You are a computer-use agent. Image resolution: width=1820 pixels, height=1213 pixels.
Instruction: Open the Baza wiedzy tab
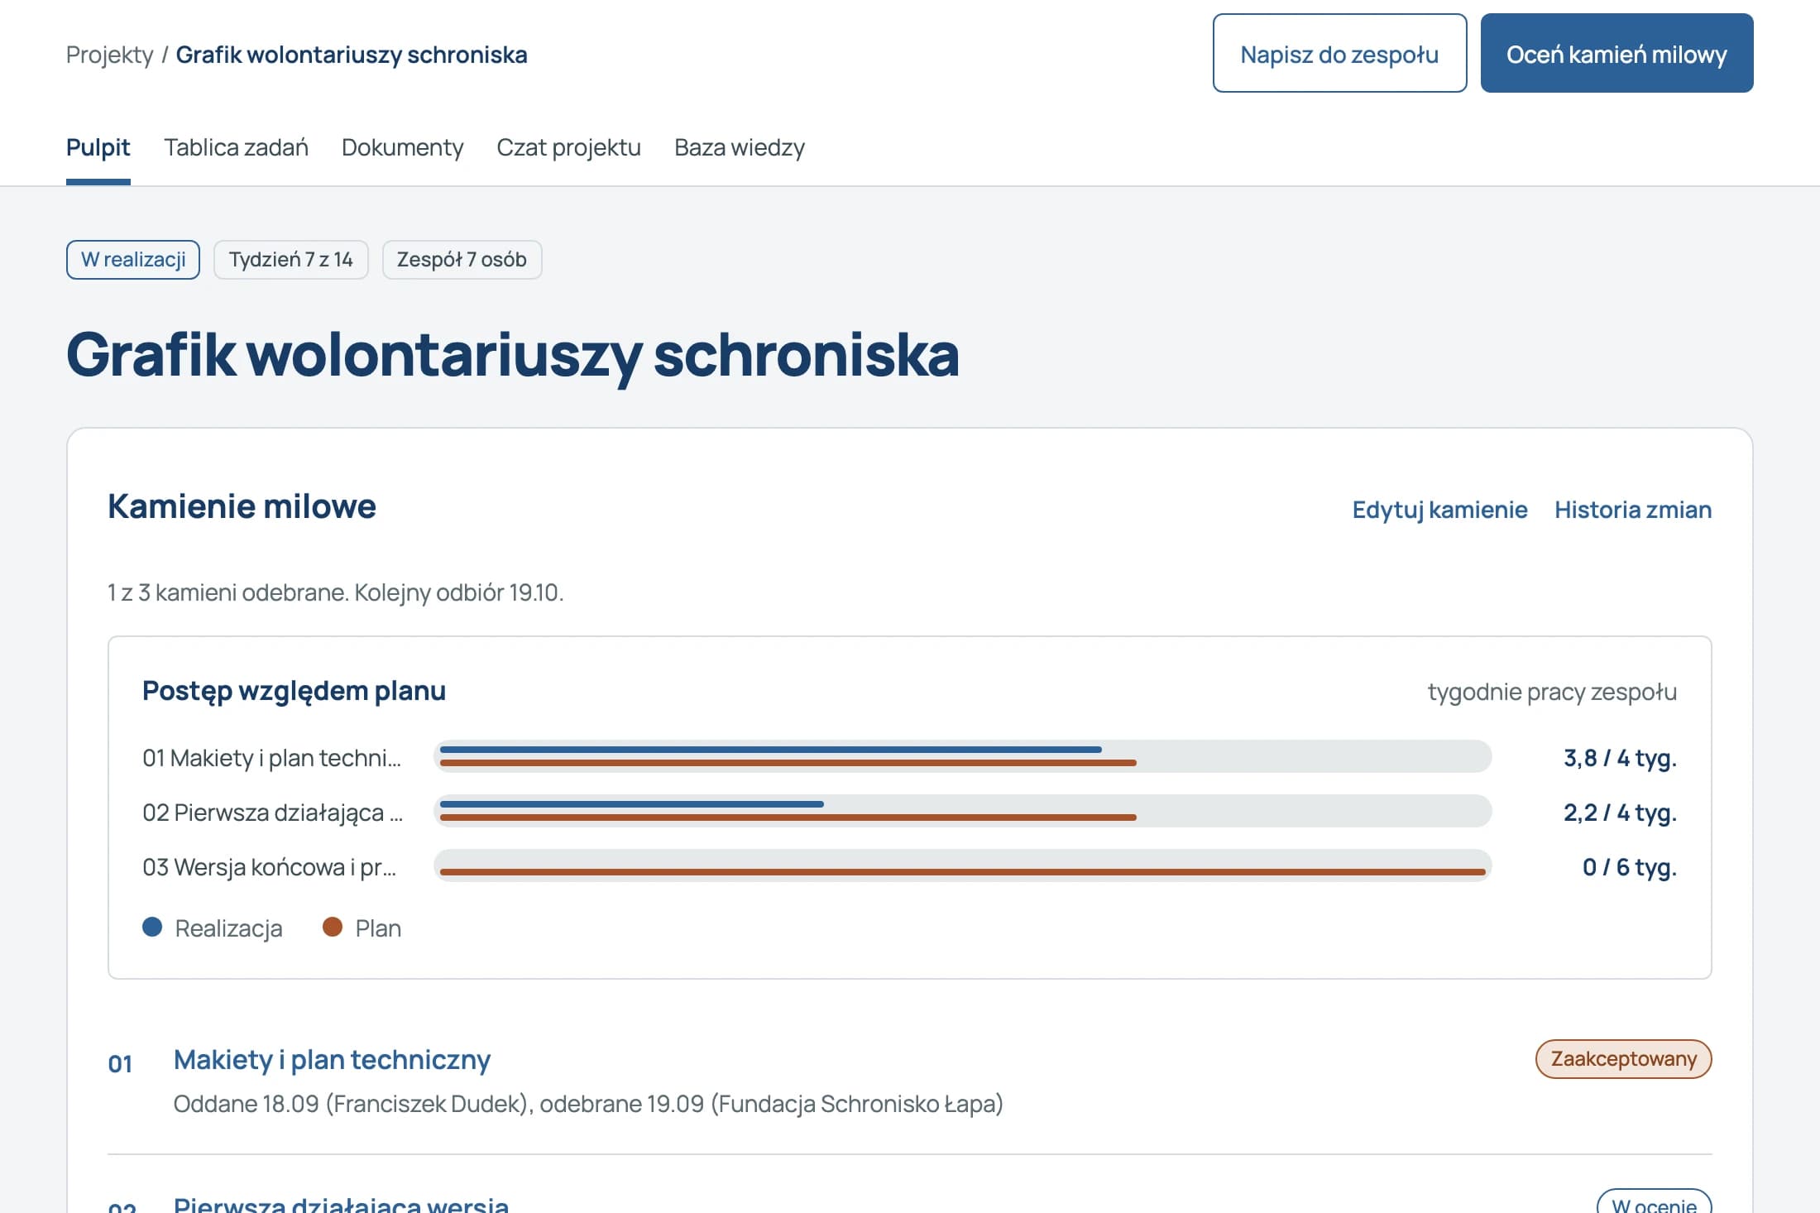tap(739, 147)
